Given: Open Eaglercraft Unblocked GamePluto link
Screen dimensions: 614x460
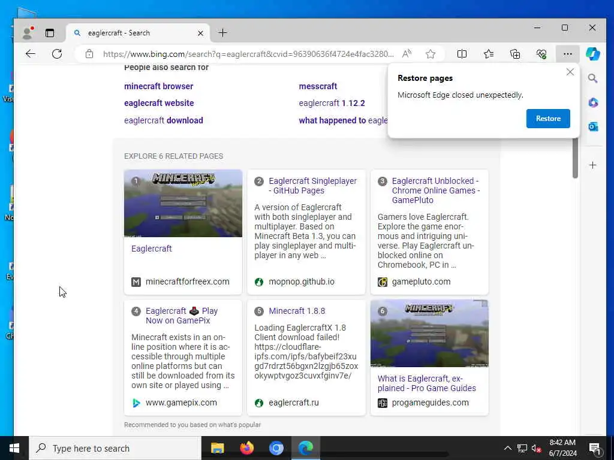Looking at the screenshot, I should 436,190.
